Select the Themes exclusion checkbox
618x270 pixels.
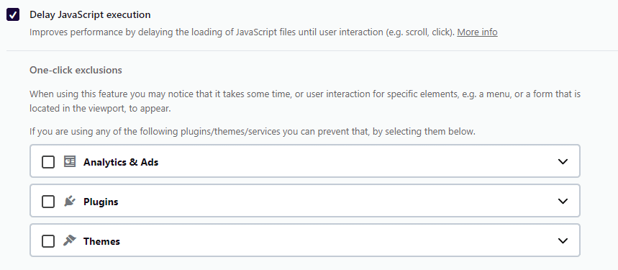(48, 240)
